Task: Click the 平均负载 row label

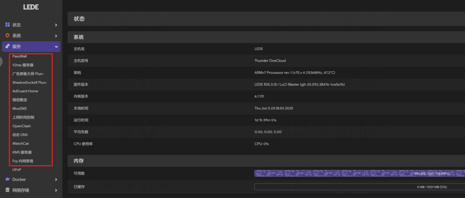Action: click(x=81, y=132)
